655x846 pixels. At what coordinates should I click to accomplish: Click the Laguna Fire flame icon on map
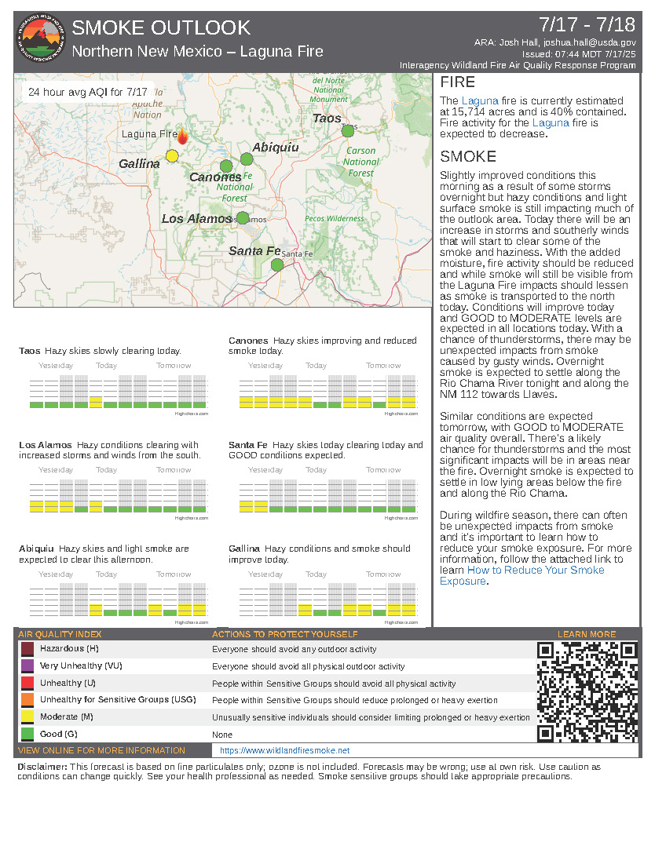tap(182, 136)
